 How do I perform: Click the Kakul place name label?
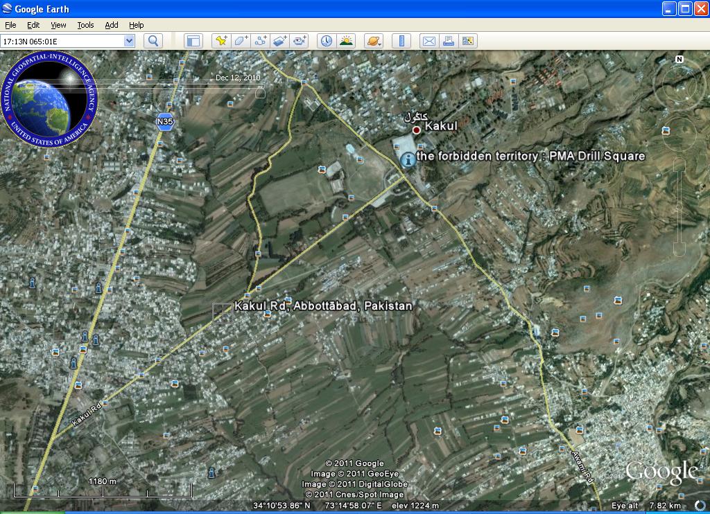click(440, 126)
